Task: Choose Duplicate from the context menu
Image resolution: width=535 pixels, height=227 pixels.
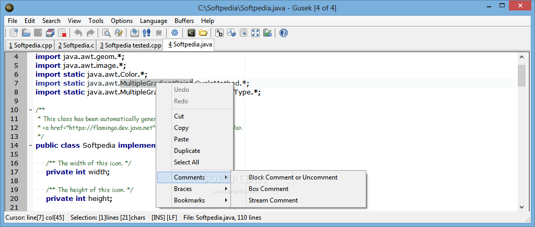Action: tap(194, 151)
